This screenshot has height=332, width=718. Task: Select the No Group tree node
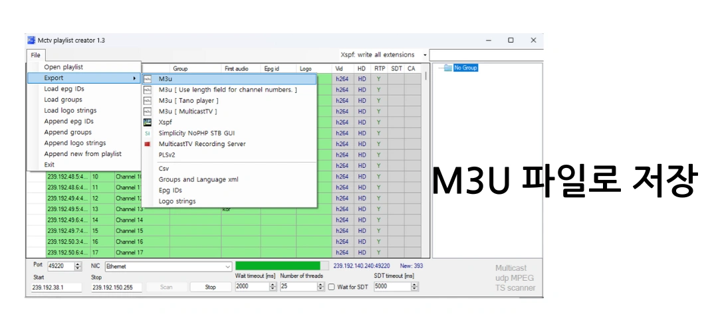[465, 68]
